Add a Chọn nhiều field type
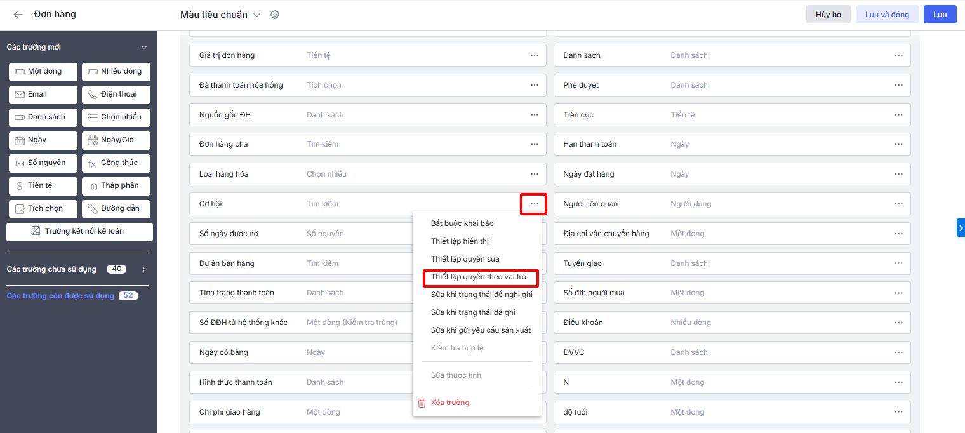The height and width of the screenshot is (433, 965). click(x=116, y=117)
